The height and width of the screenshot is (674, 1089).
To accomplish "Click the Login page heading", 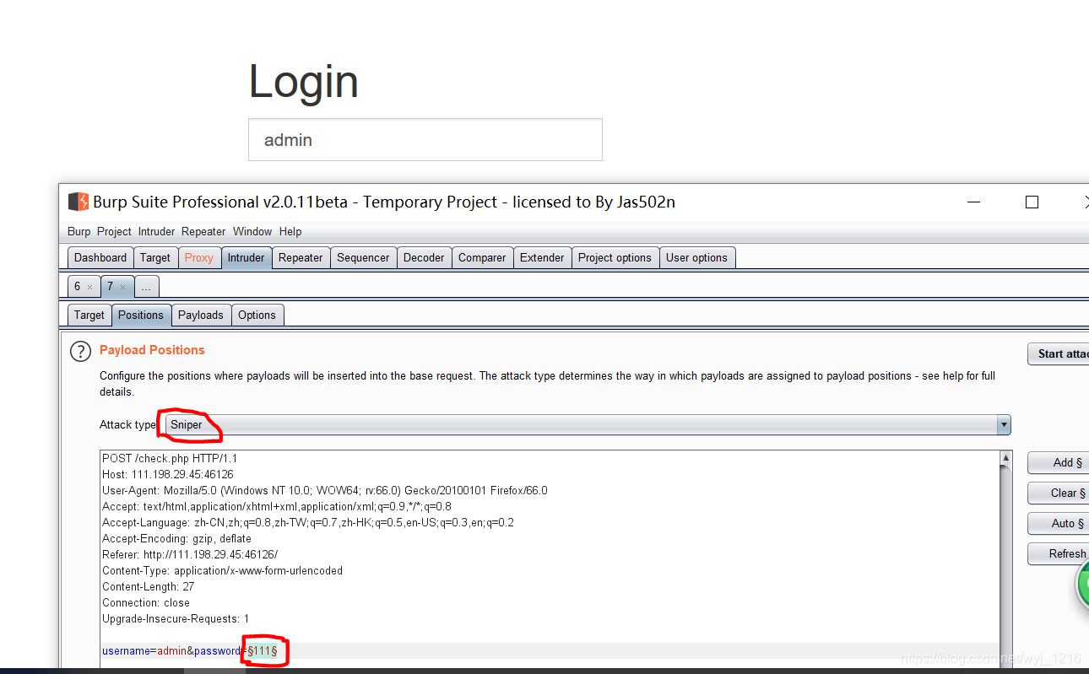I will point(303,82).
